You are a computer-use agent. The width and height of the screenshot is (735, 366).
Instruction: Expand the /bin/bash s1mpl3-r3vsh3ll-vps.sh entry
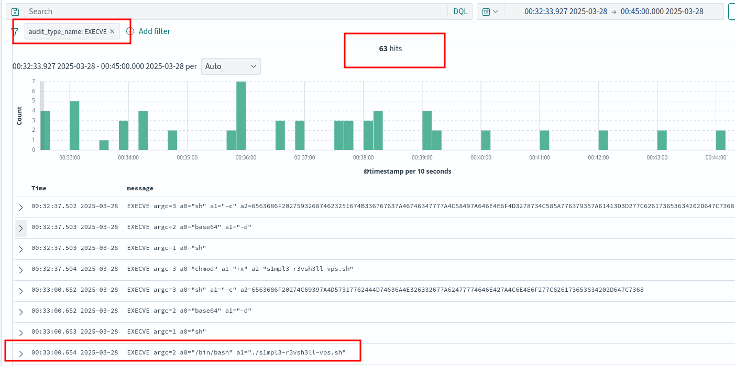(x=21, y=353)
